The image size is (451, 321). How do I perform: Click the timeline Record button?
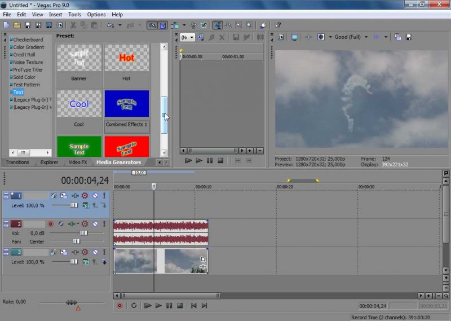(120, 306)
